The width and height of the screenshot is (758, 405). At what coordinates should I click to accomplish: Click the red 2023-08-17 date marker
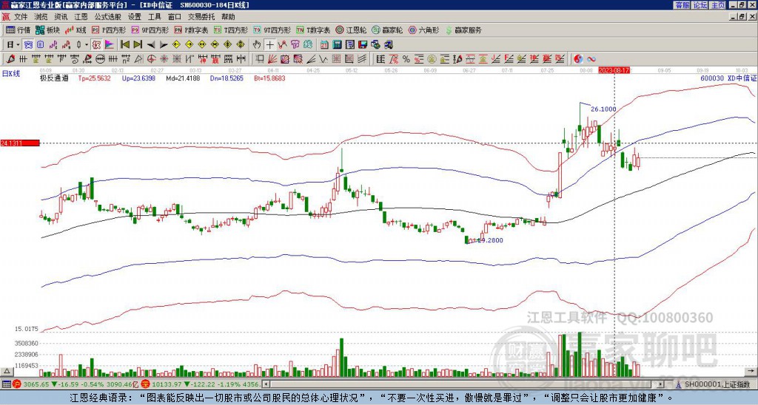[612, 70]
